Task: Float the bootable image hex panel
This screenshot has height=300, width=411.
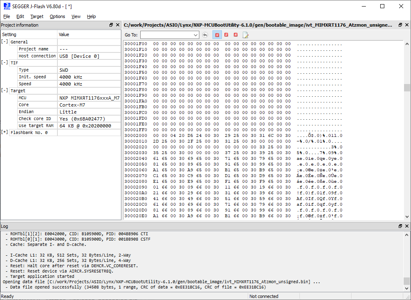Action: [x=400, y=25]
